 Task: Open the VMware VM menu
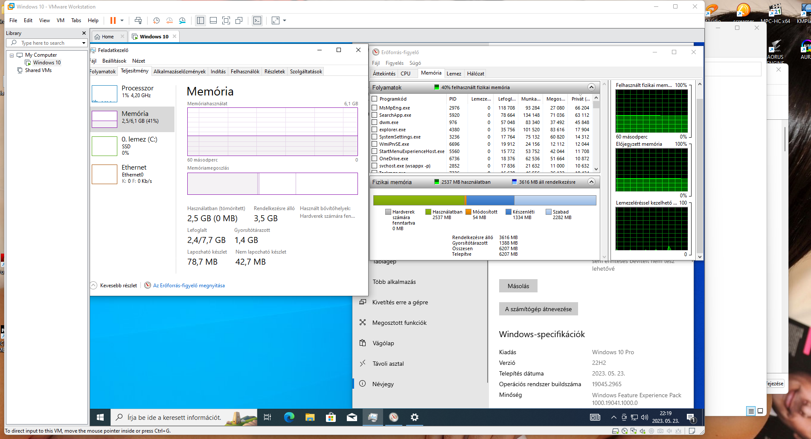click(61, 20)
